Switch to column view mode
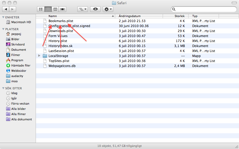This screenshot has width=239, height=149. pos(55,9)
